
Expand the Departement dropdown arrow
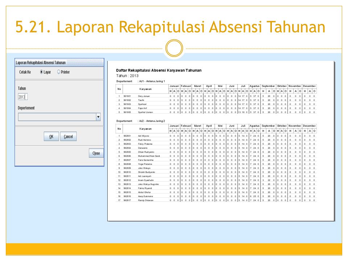click(x=98, y=117)
